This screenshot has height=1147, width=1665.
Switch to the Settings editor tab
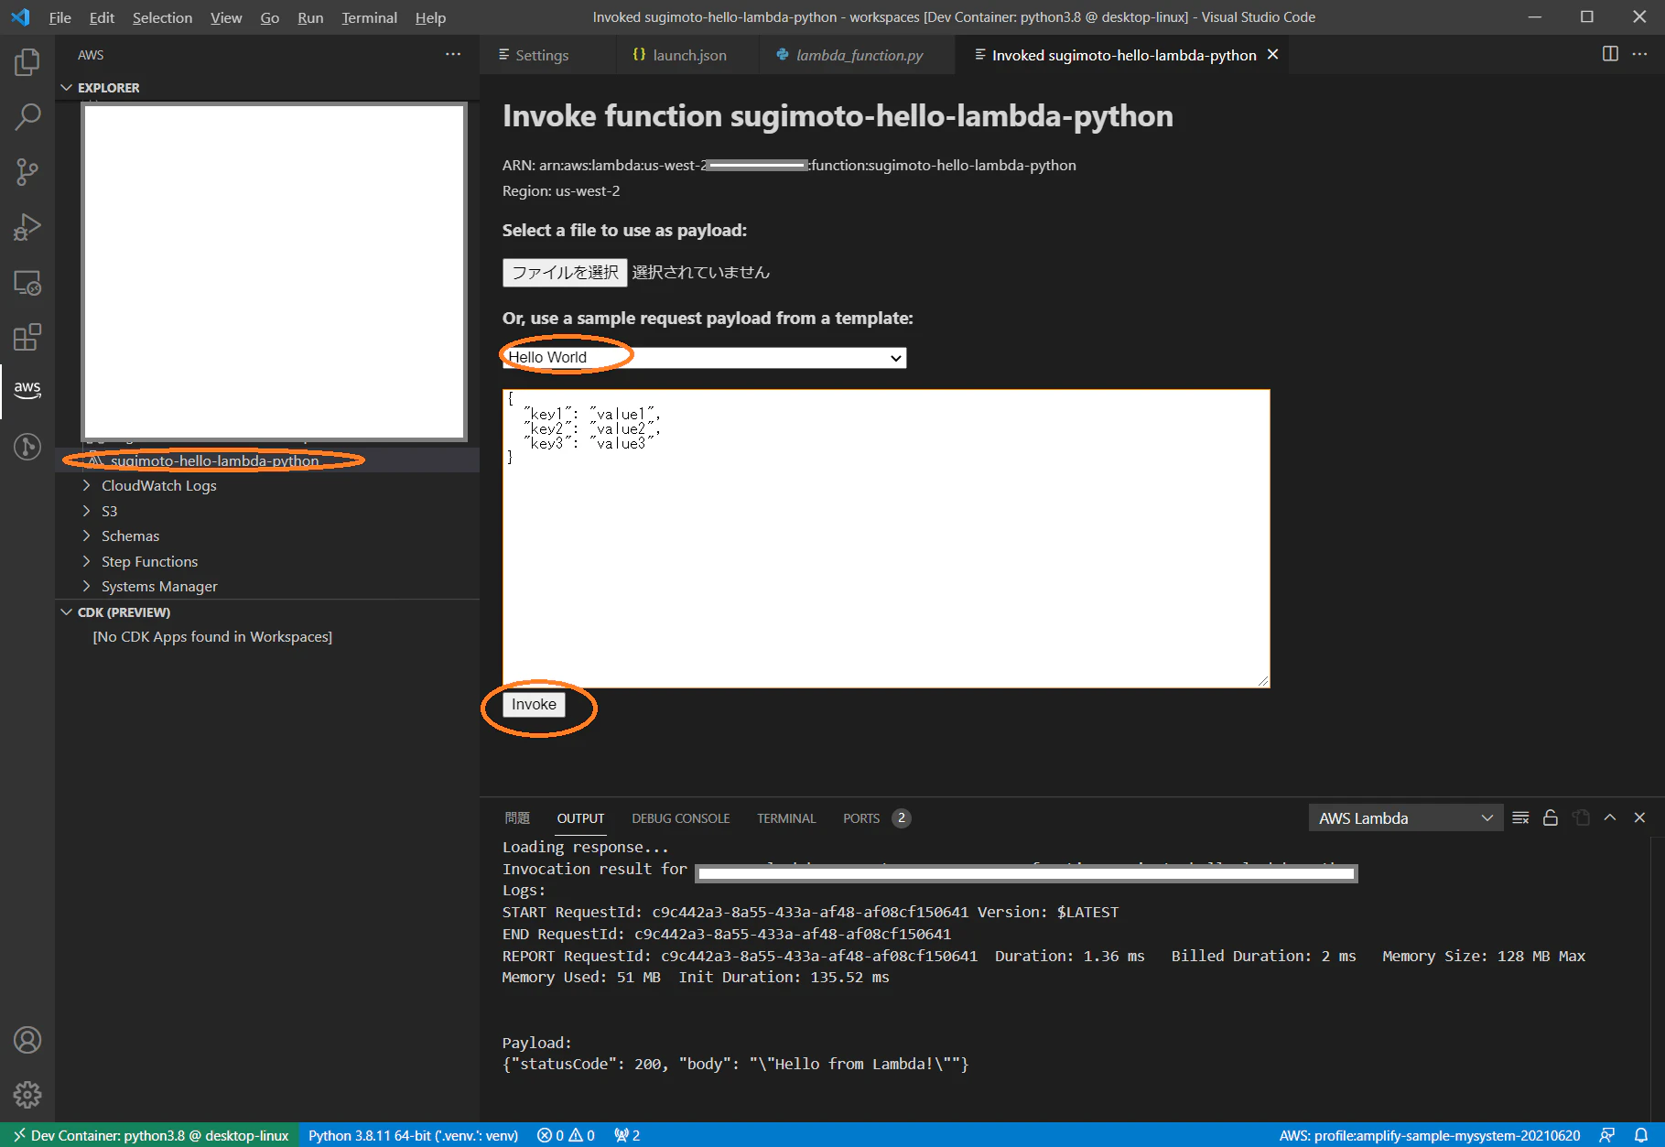(547, 55)
